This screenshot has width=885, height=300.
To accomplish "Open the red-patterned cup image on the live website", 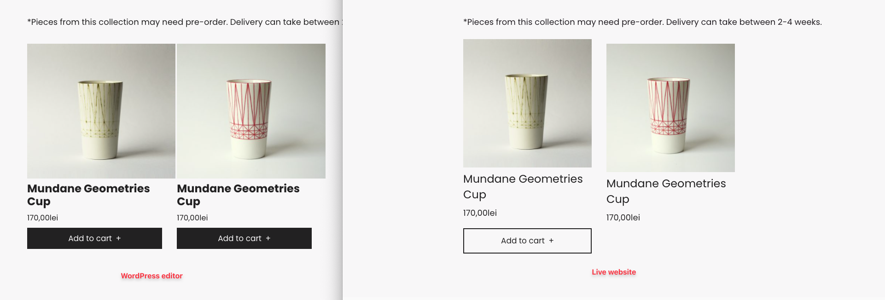I will point(670,108).
